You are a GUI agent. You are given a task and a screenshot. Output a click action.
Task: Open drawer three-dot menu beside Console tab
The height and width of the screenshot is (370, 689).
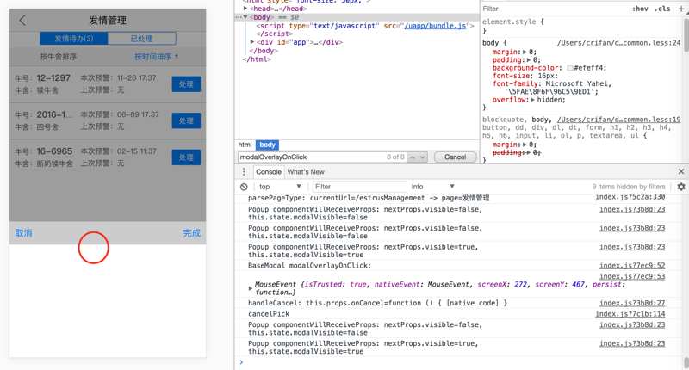244,171
